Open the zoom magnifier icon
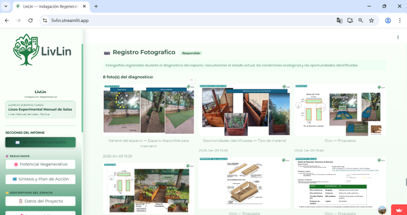407x215 pixels. click(361, 20)
